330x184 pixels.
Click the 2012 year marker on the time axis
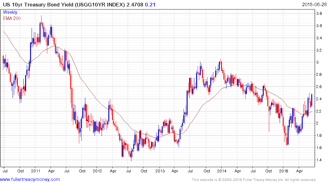click(x=97, y=171)
